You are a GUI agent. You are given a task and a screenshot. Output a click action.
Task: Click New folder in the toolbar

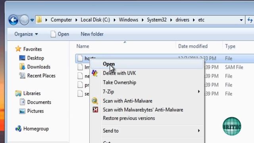pos(92,34)
